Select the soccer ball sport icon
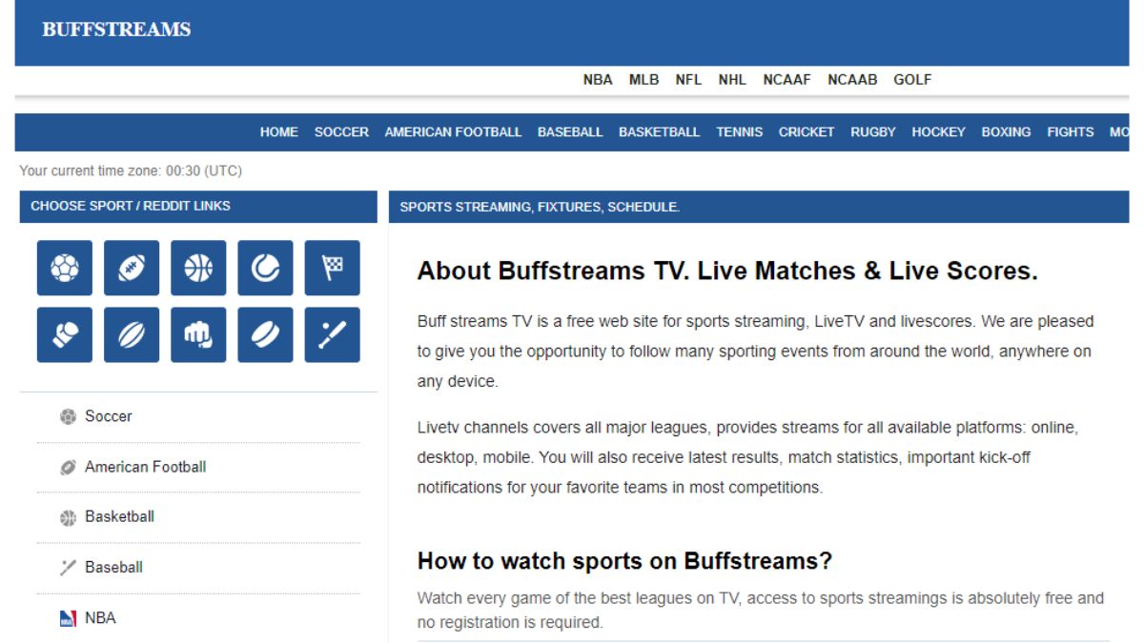This screenshot has width=1144, height=643. click(x=63, y=268)
